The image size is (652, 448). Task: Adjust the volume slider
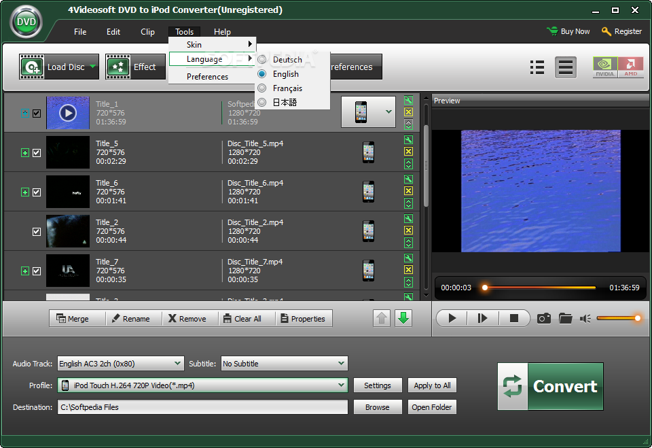[x=619, y=318]
